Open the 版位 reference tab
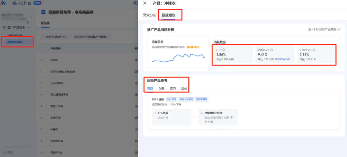Screen dimensions: 347x157 184,88
